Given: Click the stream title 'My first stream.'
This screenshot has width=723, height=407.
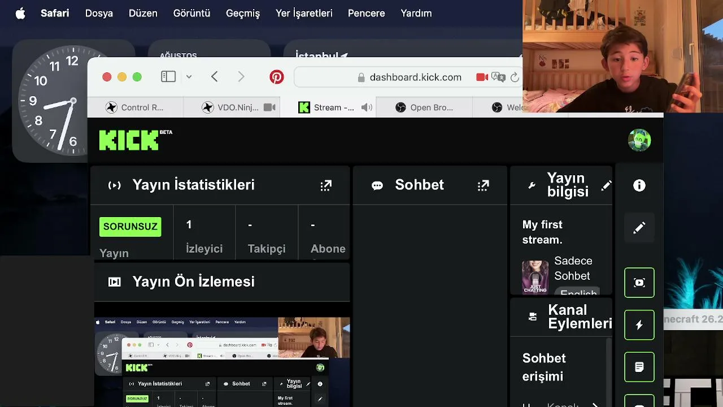Looking at the screenshot, I should (x=542, y=232).
